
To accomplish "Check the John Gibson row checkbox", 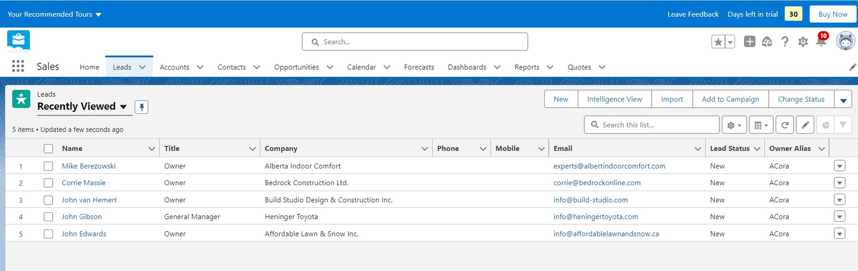I will click(48, 217).
